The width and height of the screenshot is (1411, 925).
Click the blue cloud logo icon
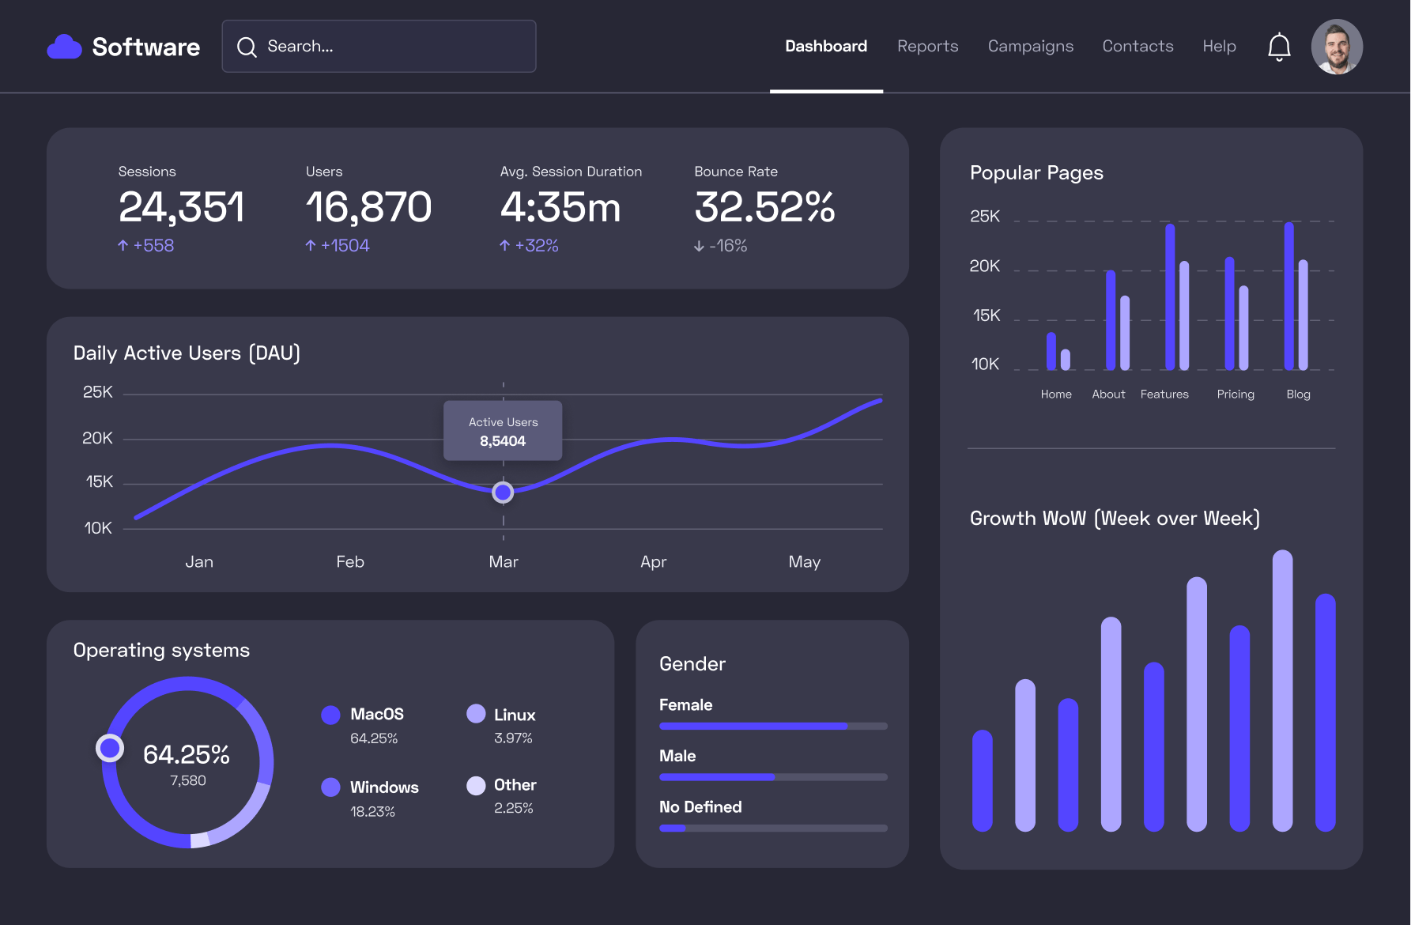(64, 47)
